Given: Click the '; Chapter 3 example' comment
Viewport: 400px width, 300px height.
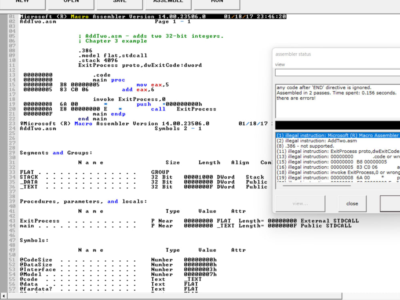Looking at the screenshot, I should click(x=113, y=41).
